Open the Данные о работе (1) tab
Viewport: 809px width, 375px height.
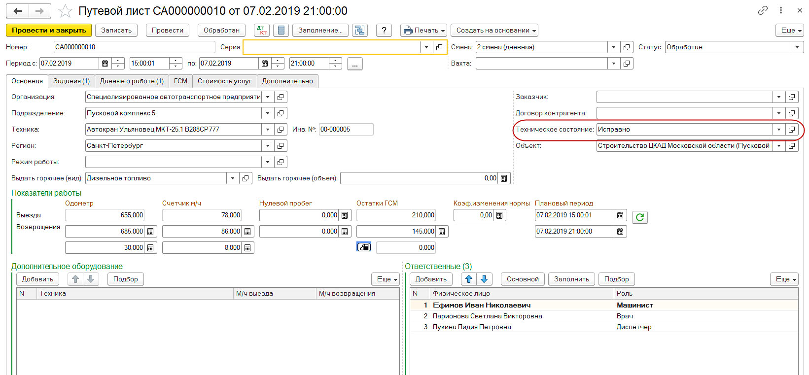pos(132,81)
